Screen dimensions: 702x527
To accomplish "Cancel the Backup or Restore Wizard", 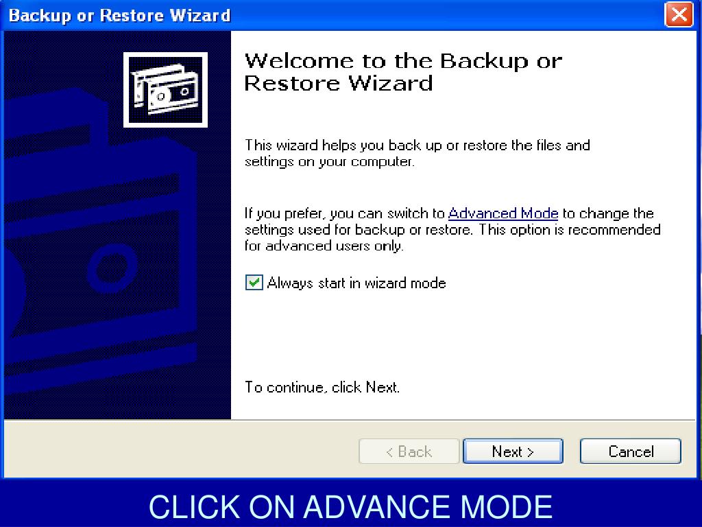I will click(631, 452).
